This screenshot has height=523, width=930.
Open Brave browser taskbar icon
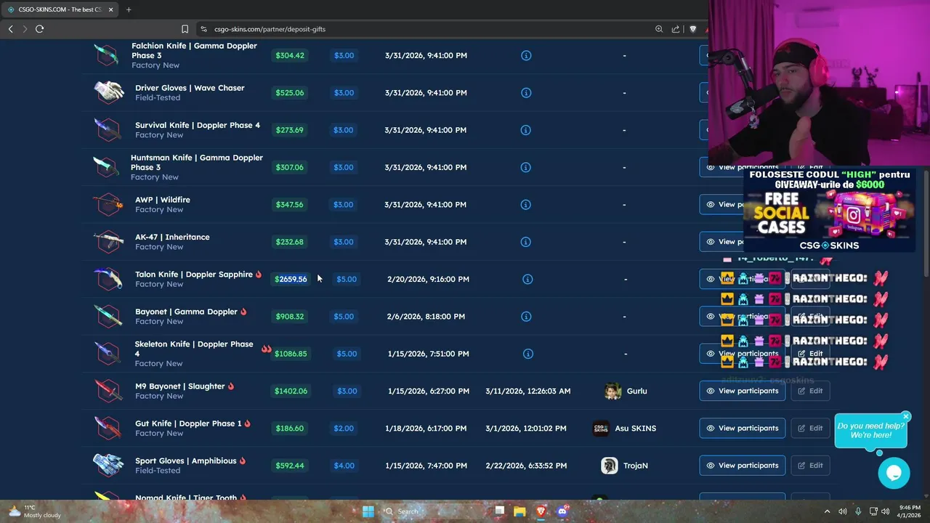[x=541, y=511]
